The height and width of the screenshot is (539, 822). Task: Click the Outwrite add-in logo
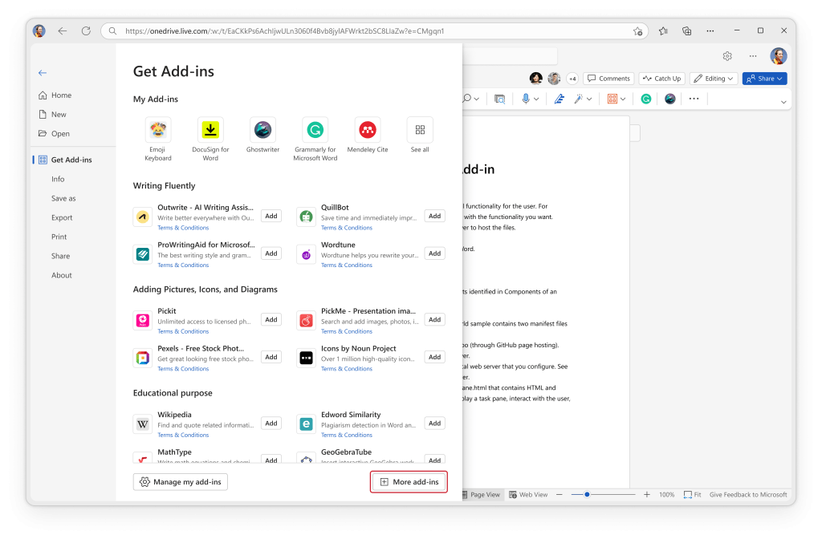coord(143,217)
